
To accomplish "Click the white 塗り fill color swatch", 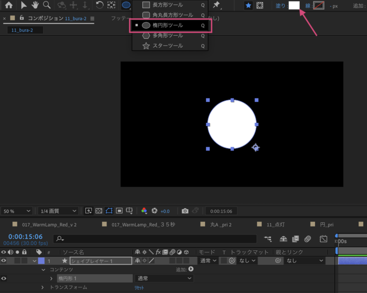I will pos(294,5).
